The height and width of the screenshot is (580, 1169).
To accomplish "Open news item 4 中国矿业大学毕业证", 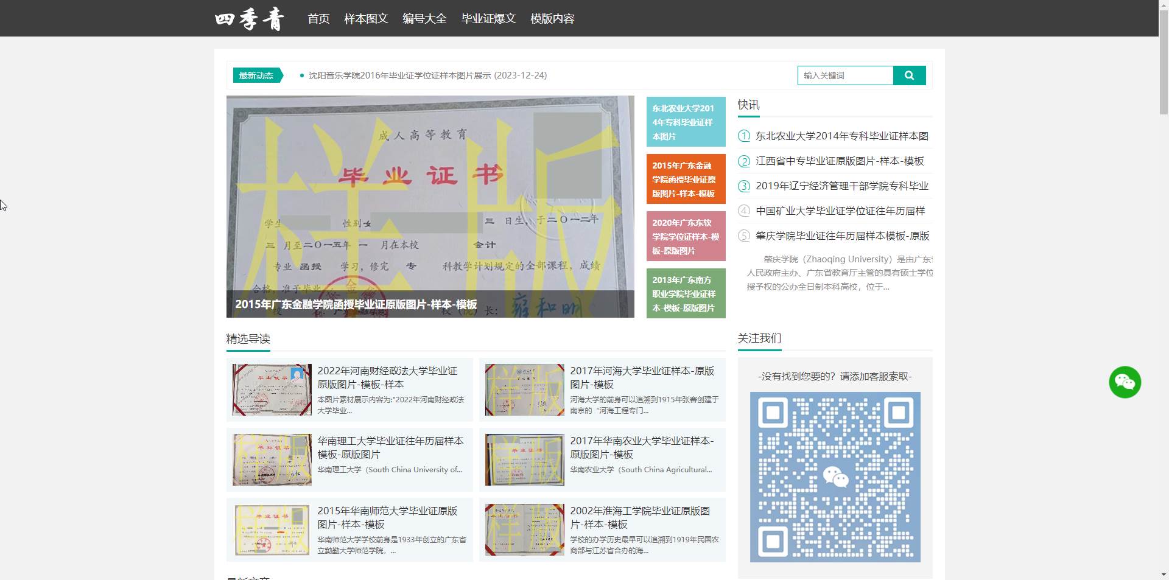I will [x=840, y=211].
